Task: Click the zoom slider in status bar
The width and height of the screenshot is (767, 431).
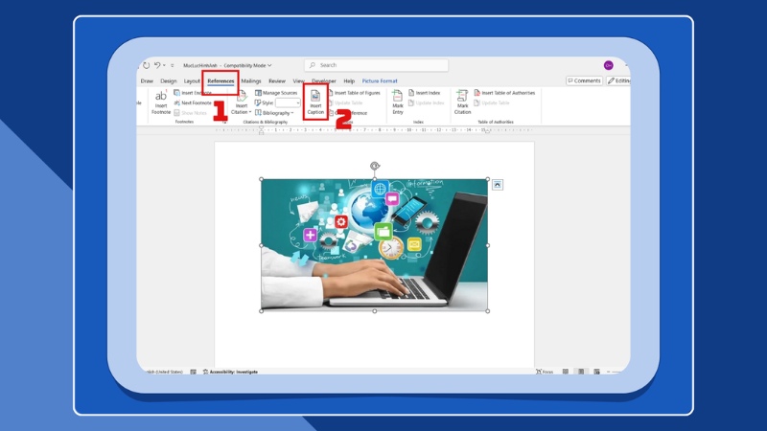Action: click(616, 372)
